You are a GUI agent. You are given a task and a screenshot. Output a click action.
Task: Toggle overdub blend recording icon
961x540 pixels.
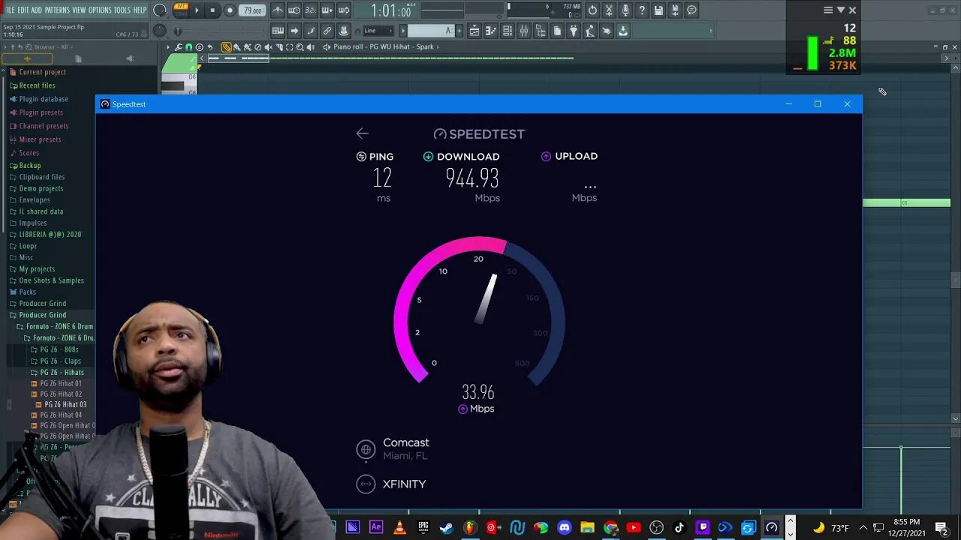pos(327,10)
